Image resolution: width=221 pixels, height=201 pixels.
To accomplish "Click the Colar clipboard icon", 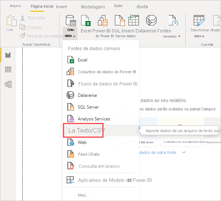I will 11,21.
